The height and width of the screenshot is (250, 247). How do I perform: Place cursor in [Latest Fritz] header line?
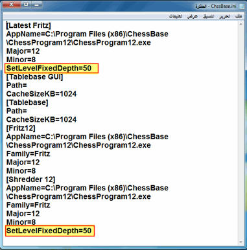(29, 25)
